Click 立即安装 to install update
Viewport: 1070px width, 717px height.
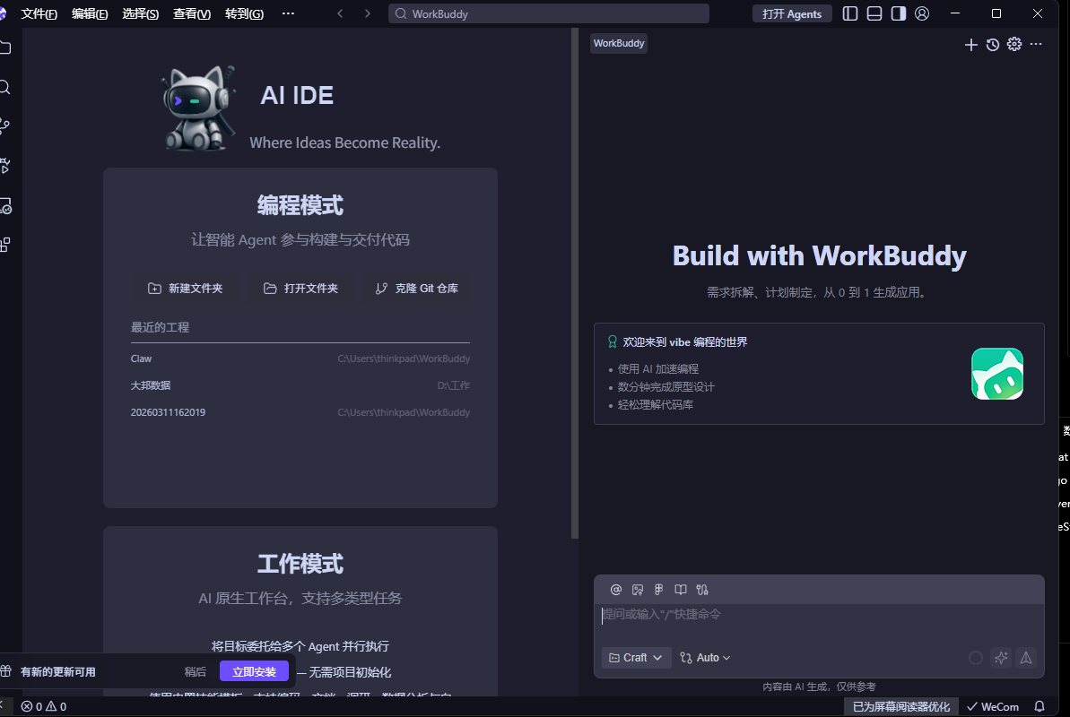[x=254, y=671]
